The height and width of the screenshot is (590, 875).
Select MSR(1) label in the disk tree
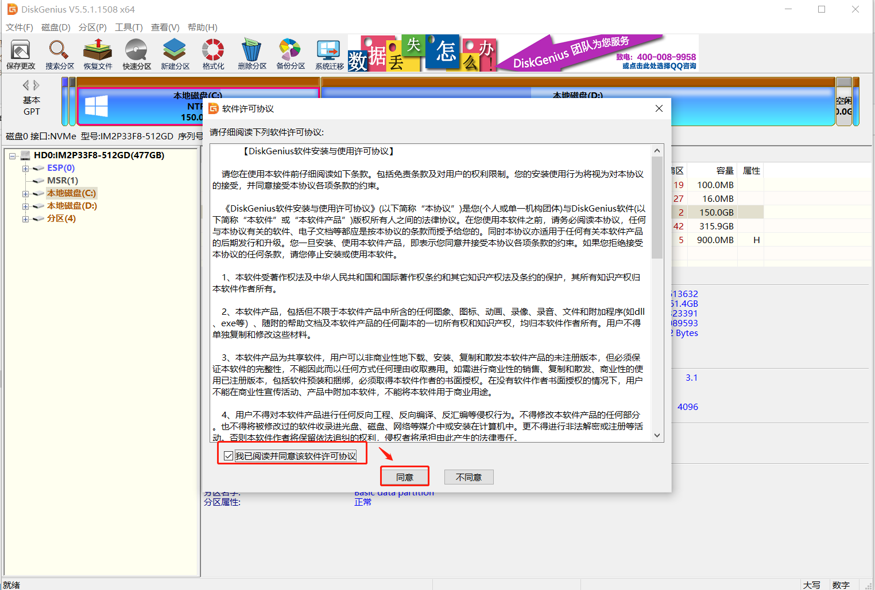click(63, 181)
